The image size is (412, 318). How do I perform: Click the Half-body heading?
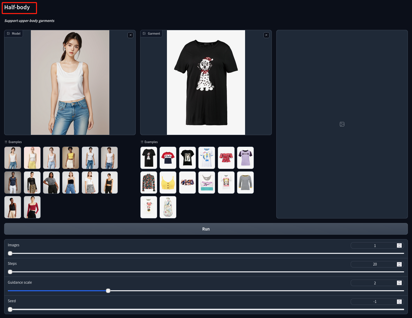17,7
